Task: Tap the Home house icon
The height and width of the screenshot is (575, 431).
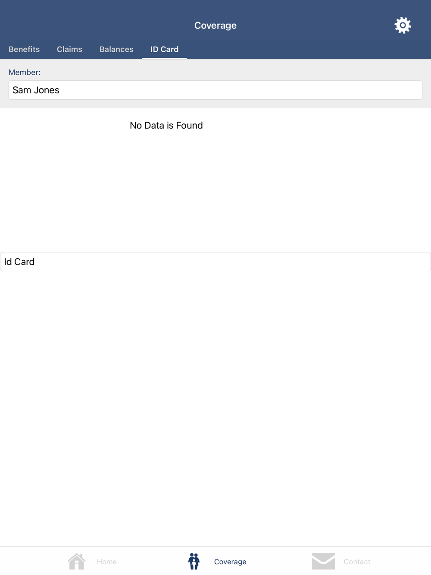Action: (x=77, y=561)
